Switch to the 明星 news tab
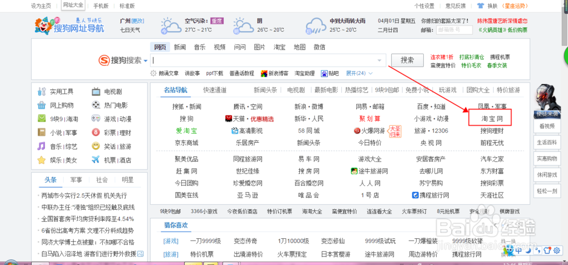Screen dimensions: 568x265 coord(127,180)
